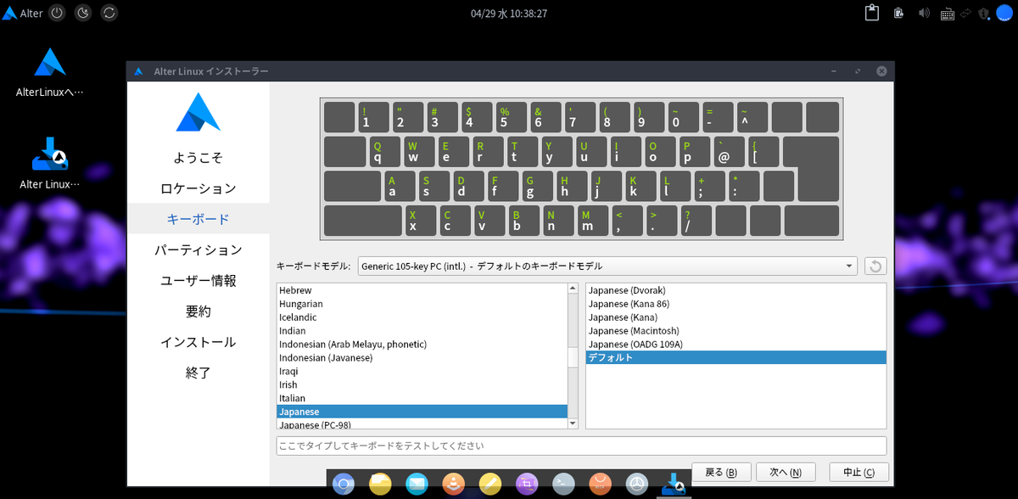Launch VLC media player from the dock
This screenshot has height=499, width=1018.
[454, 485]
